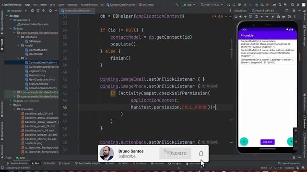Collapse the res folder
307x172 pixels.
(11, 105)
